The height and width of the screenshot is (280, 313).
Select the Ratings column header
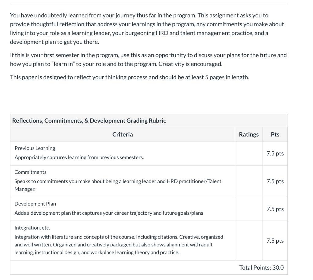[249, 134]
